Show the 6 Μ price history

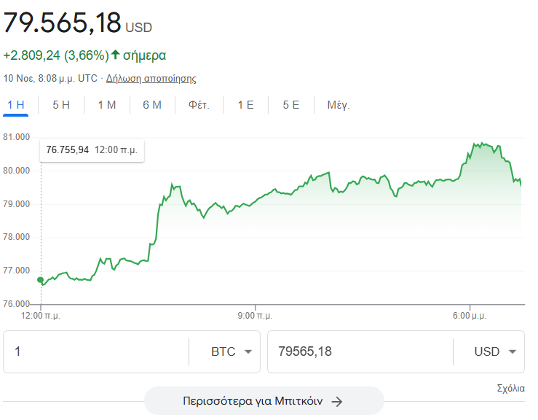click(x=152, y=105)
